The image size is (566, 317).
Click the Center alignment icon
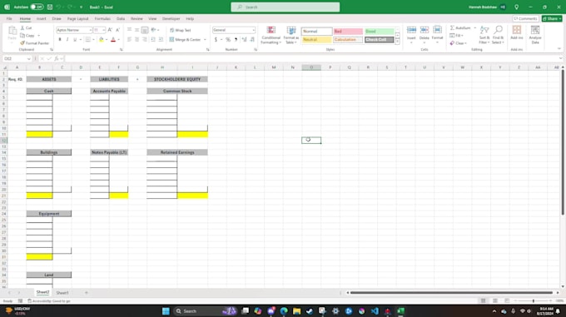coord(137,39)
